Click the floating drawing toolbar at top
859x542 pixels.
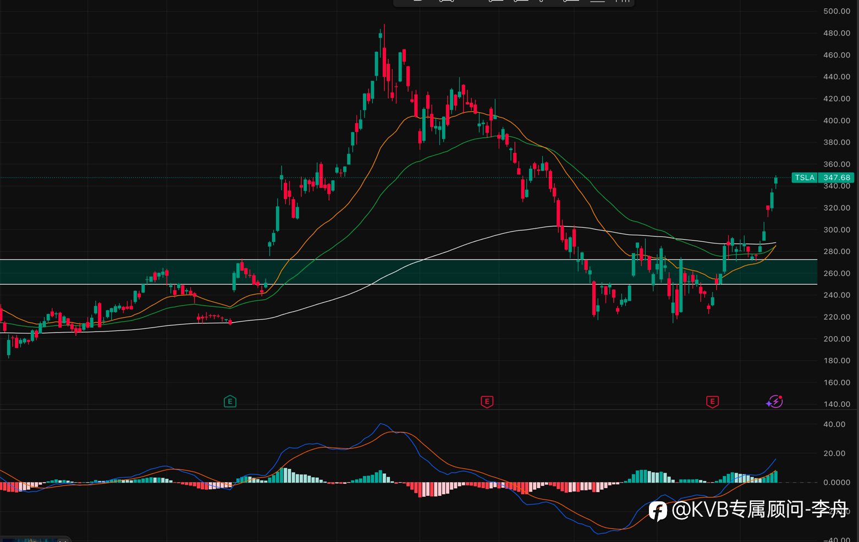[514, 3]
